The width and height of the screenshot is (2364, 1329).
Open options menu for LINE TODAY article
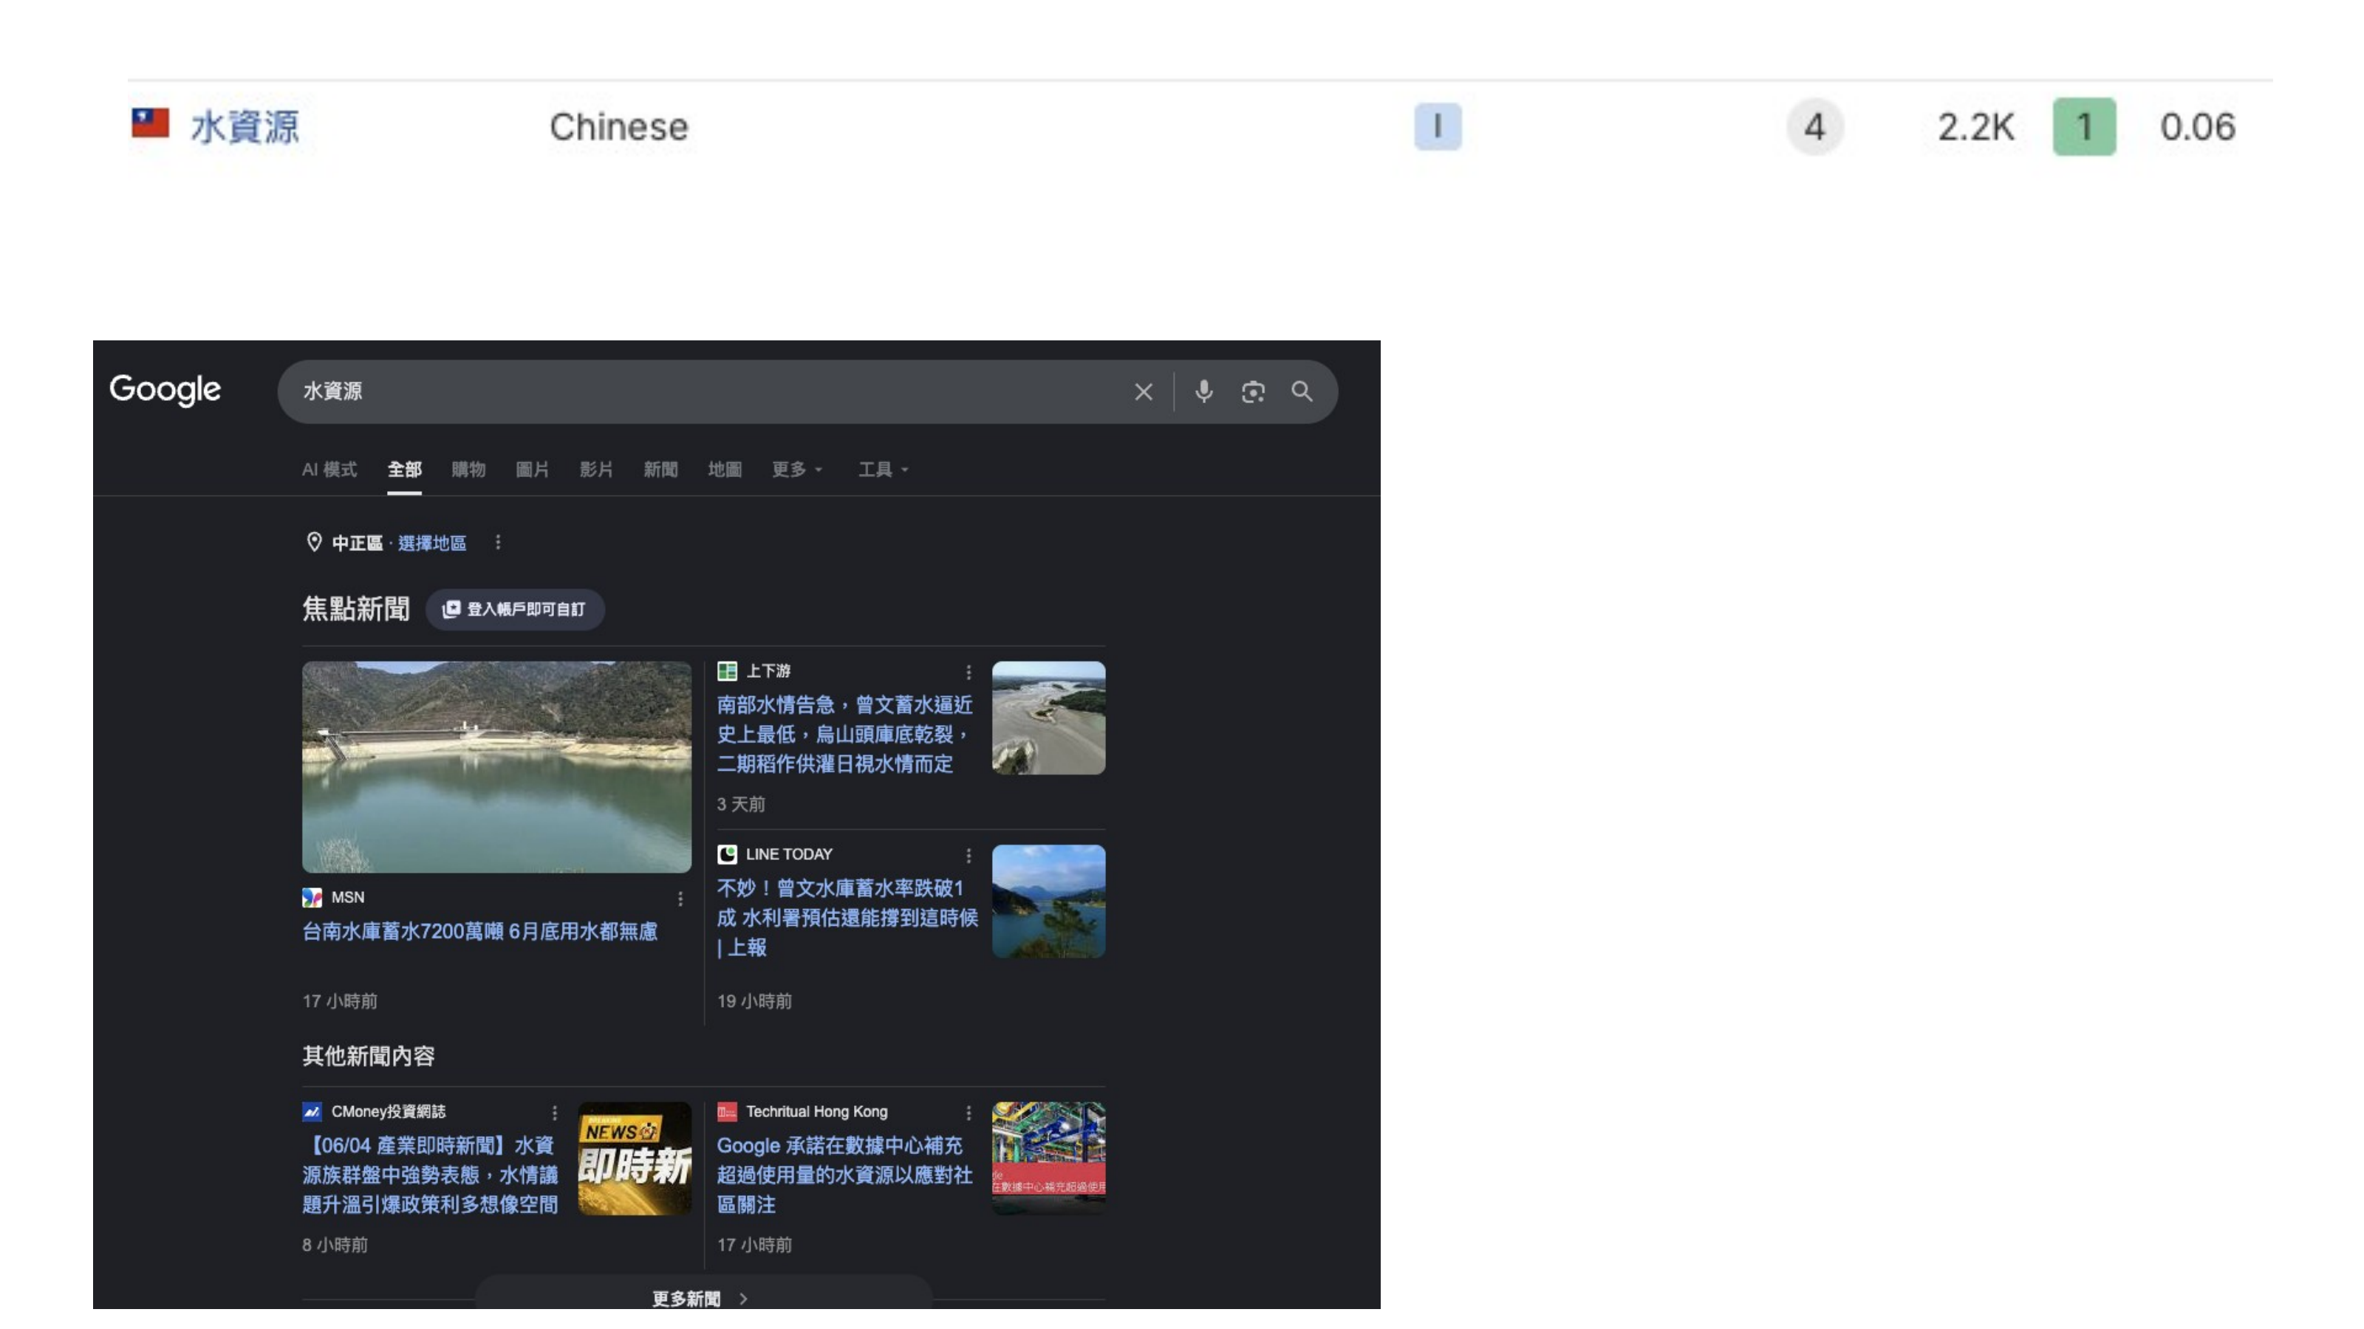point(969,856)
